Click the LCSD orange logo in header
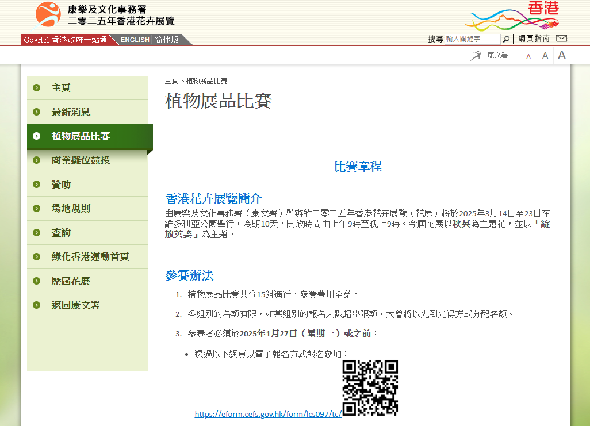 (48, 16)
